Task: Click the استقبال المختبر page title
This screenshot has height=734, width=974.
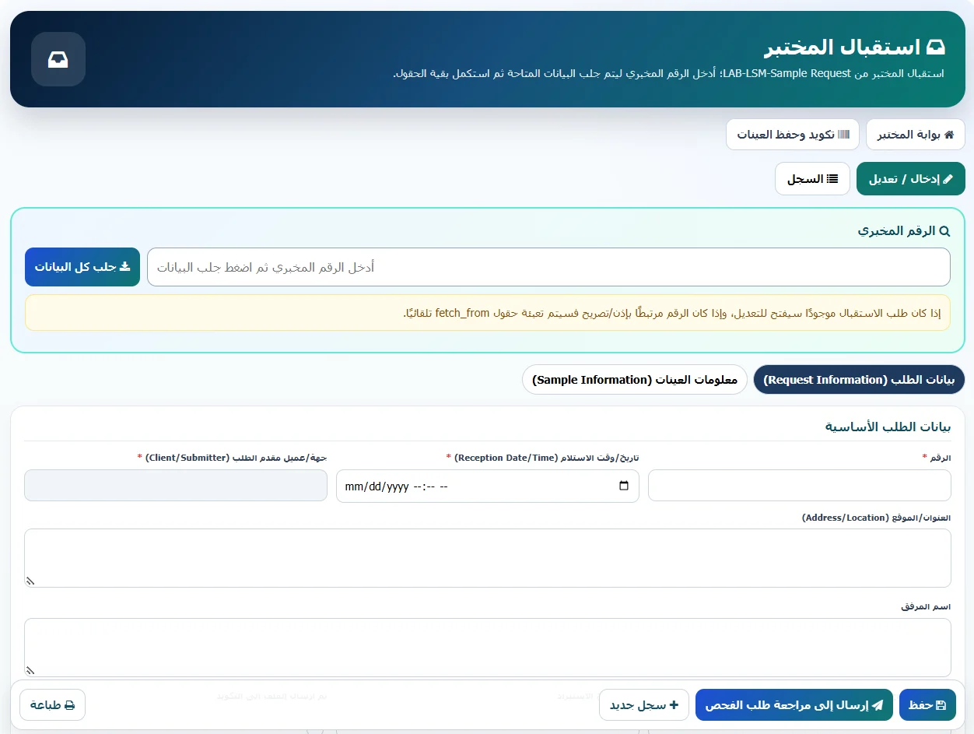Action: [x=854, y=47]
